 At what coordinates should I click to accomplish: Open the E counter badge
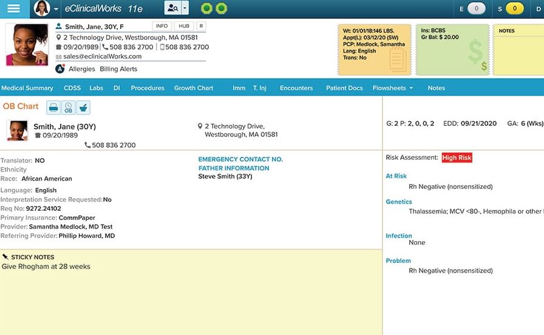477,8
